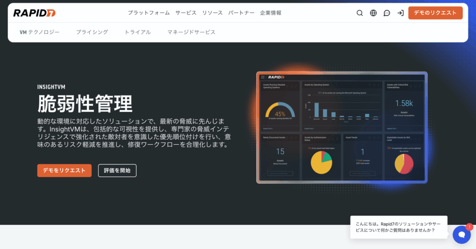Select the プライシング tab
The width and height of the screenshot is (476, 249).
(92, 32)
